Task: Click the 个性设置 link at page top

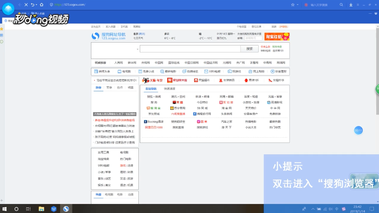Action: point(242,27)
